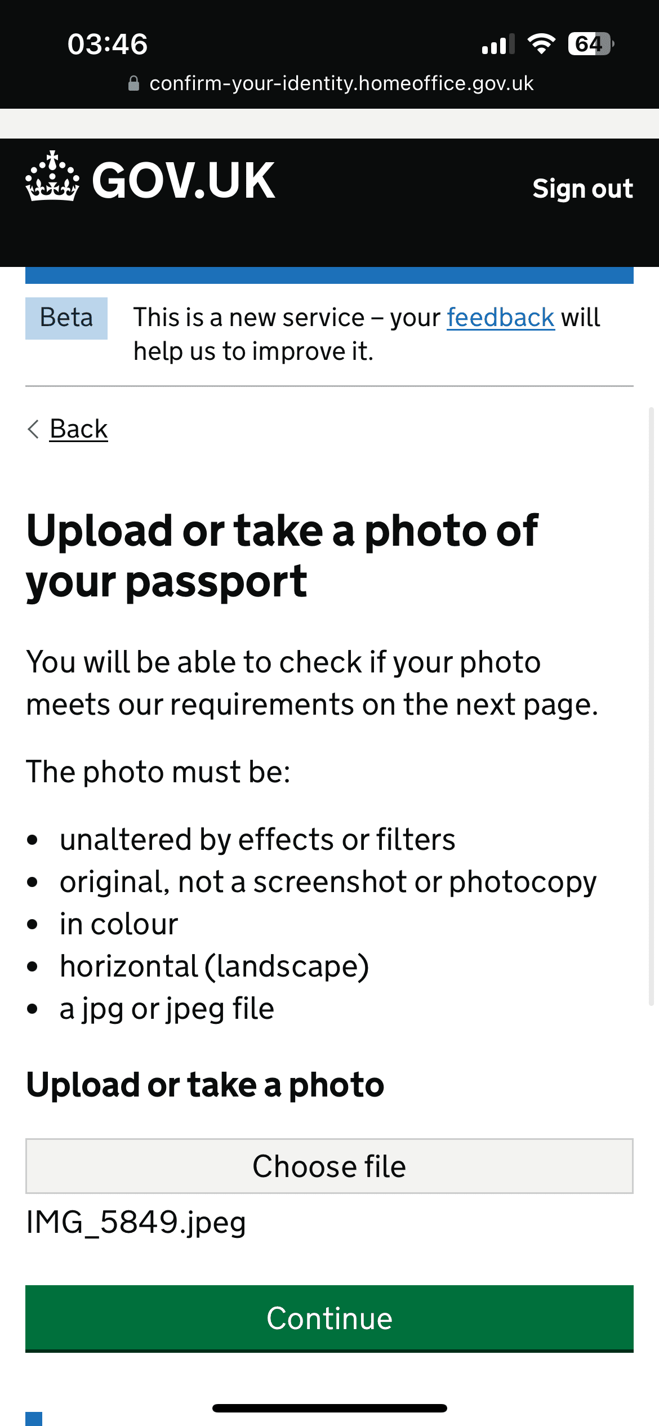Go back using the Back link
The width and height of the screenshot is (659, 1426).
(78, 429)
